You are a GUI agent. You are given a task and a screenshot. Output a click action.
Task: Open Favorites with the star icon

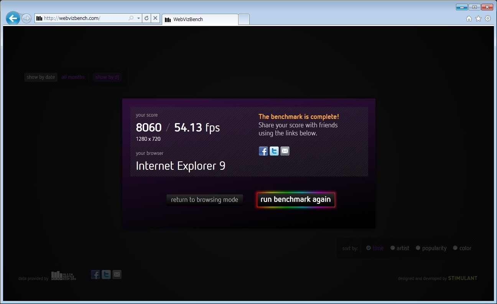pos(478,18)
